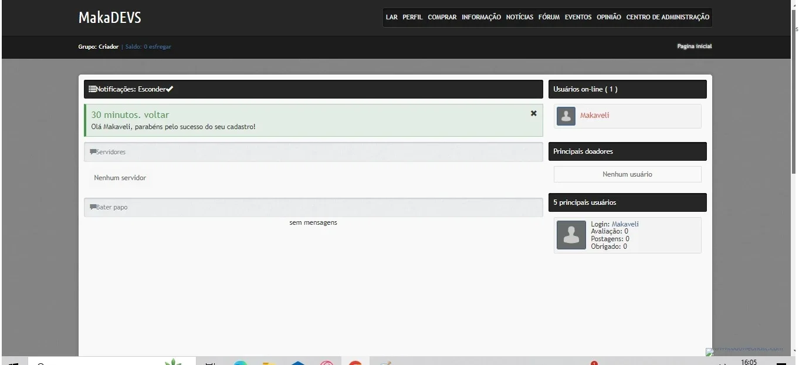The height and width of the screenshot is (365, 799).
Task: Open the INFORMAÇÃO menu item
Action: 481,17
